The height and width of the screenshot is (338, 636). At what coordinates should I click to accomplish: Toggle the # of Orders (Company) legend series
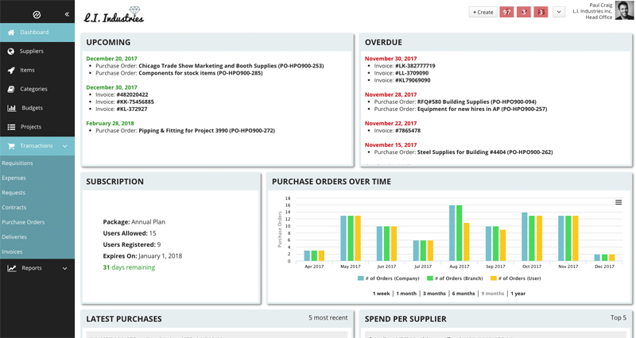click(x=389, y=278)
